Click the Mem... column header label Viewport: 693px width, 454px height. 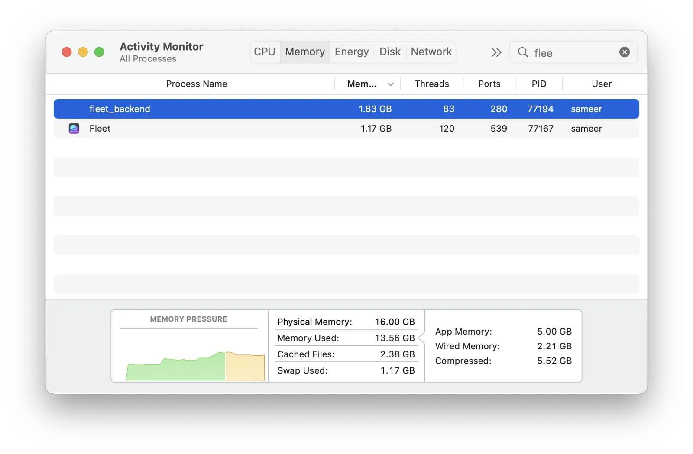[362, 84]
